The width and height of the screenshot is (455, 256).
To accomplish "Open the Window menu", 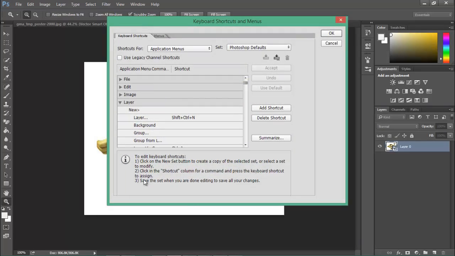I will (138, 4).
